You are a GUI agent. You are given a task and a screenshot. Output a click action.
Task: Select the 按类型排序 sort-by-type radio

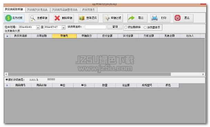(x=145, y=27)
